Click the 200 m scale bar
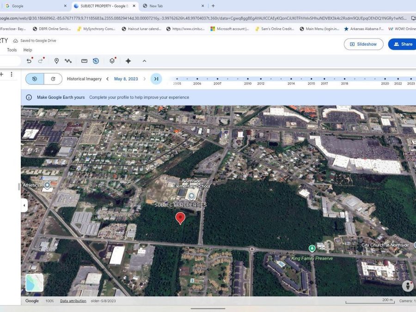Viewport: 416px width, 312px height. pos(370,301)
